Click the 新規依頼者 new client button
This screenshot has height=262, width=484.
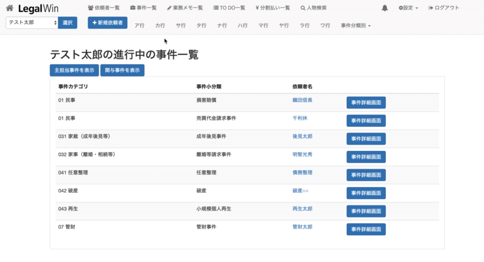click(107, 23)
